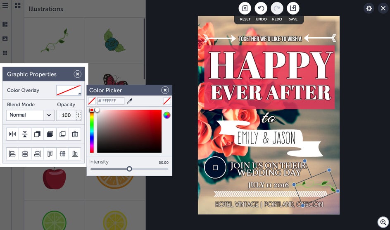Center graphic horizontally with align icon
This screenshot has height=230, width=390.
(25, 154)
